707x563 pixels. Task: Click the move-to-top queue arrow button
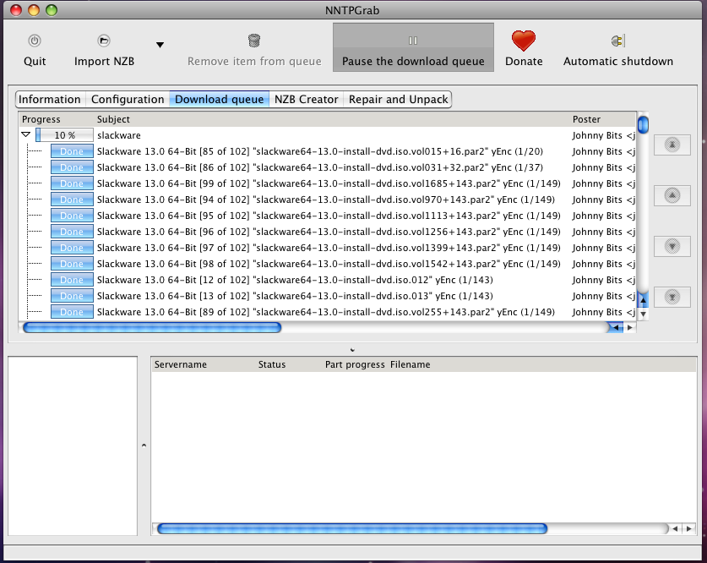(672, 145)
